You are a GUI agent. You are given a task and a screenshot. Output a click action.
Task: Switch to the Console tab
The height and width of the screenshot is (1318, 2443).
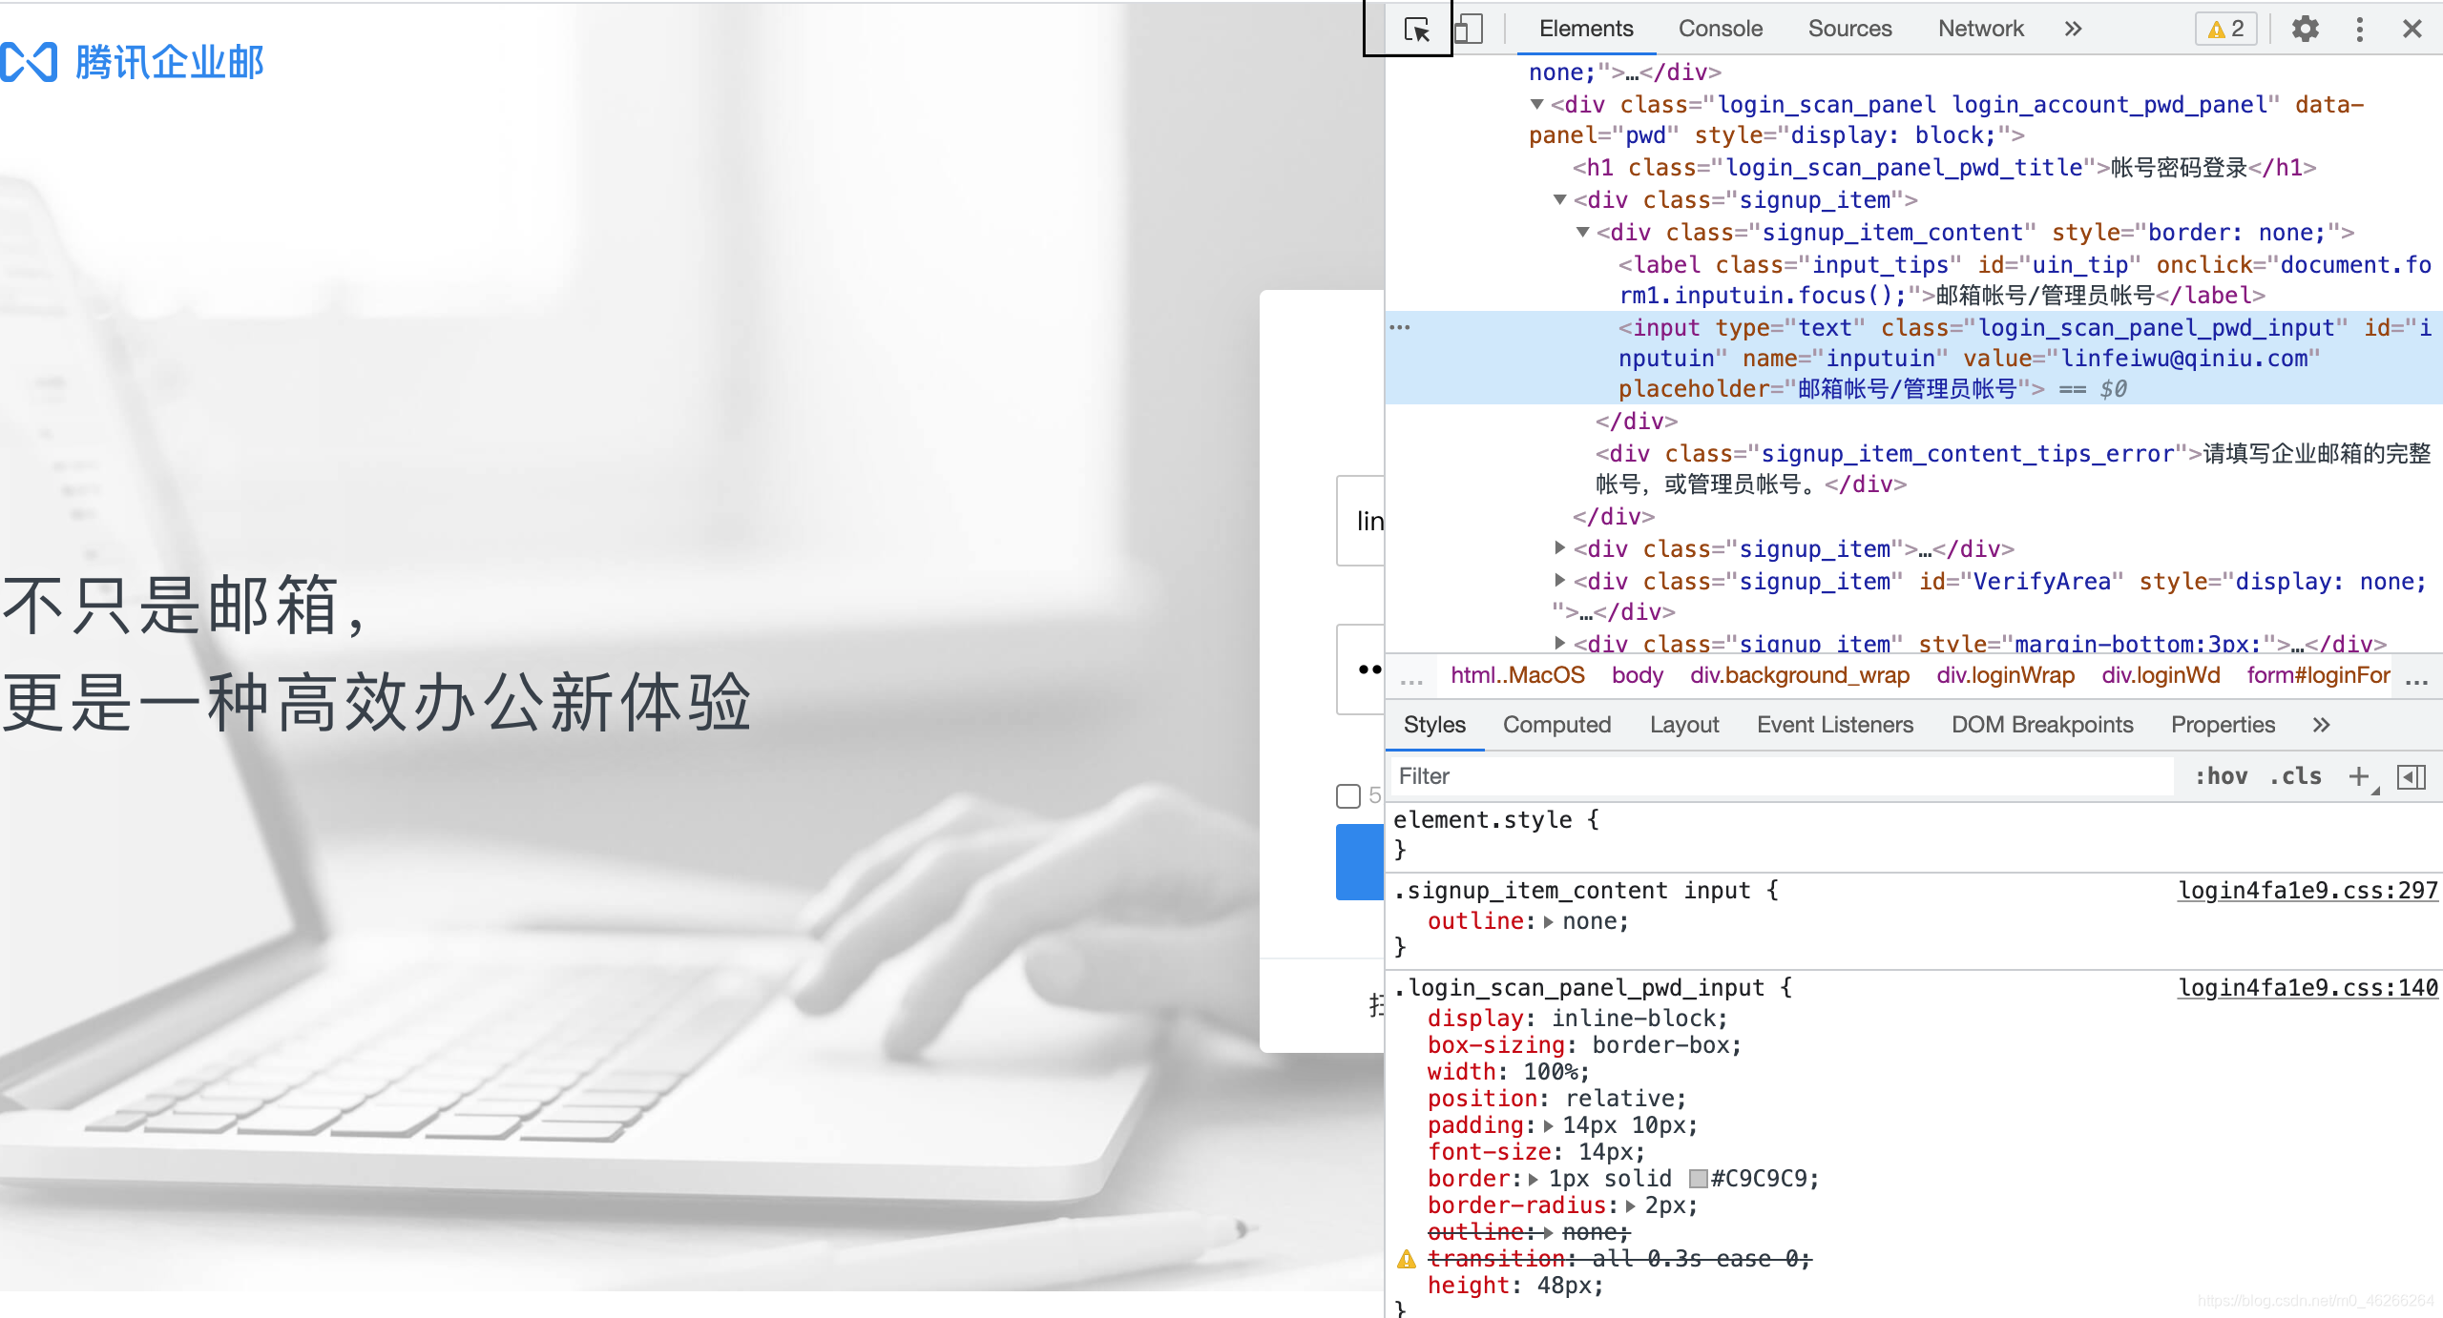pyautogui.click(x=1720, y=29)
